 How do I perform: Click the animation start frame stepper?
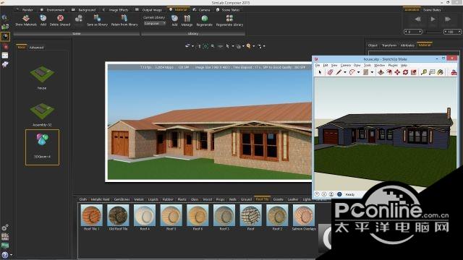[x=412, y=32]
